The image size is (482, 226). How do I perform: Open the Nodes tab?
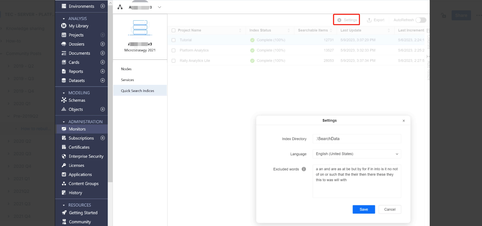click(126, 69)
